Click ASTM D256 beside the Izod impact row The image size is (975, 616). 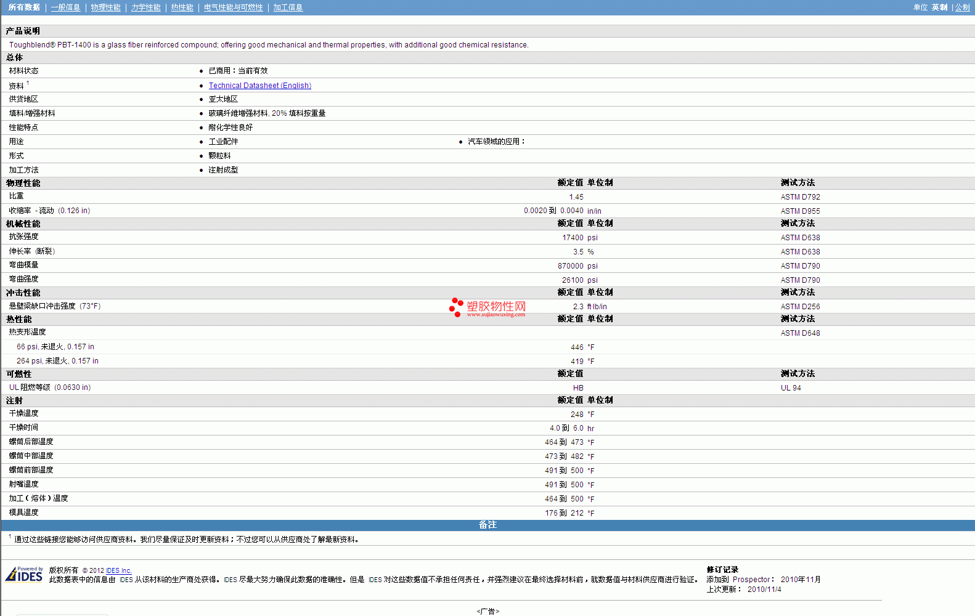tap(800, 307)
